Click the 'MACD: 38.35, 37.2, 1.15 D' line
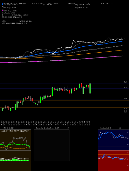 coord(12,17)
